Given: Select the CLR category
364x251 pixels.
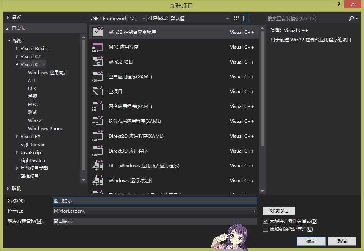Looking at the screenshot, I should pyautogui.click(x=32, y=89).
